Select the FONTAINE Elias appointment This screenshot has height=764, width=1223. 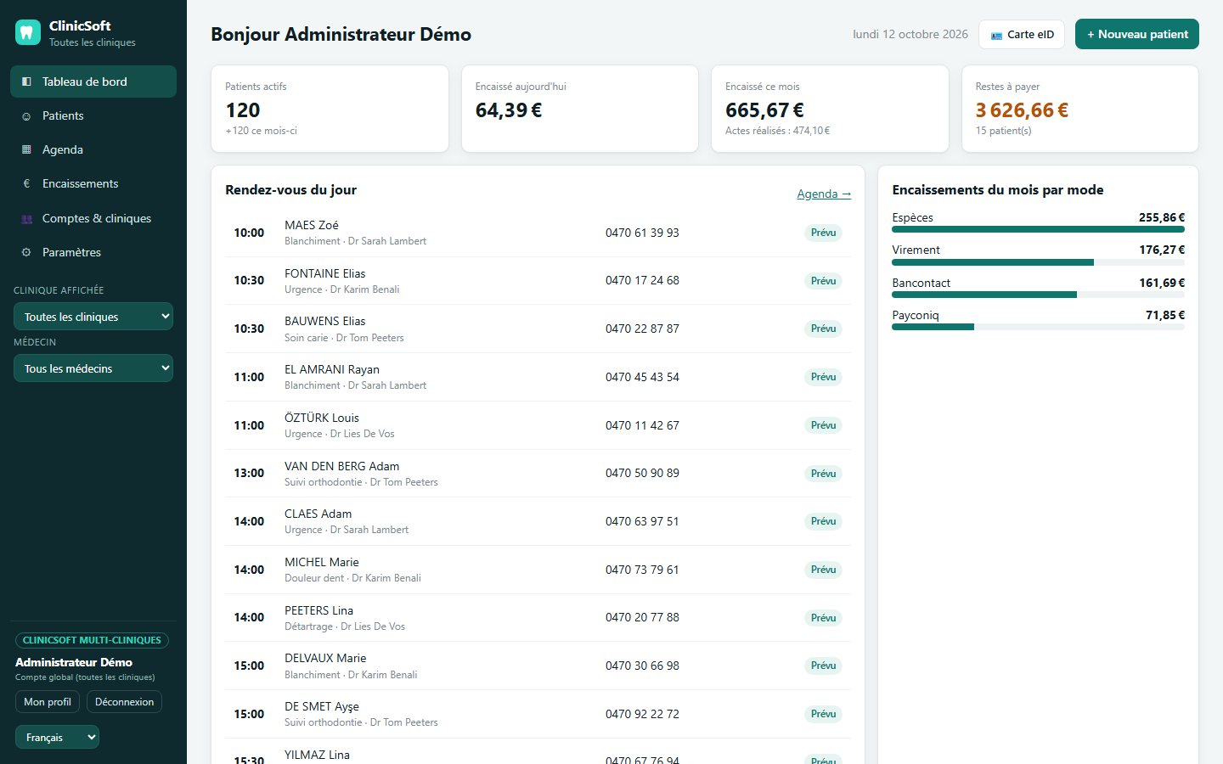tap(538, 280)
